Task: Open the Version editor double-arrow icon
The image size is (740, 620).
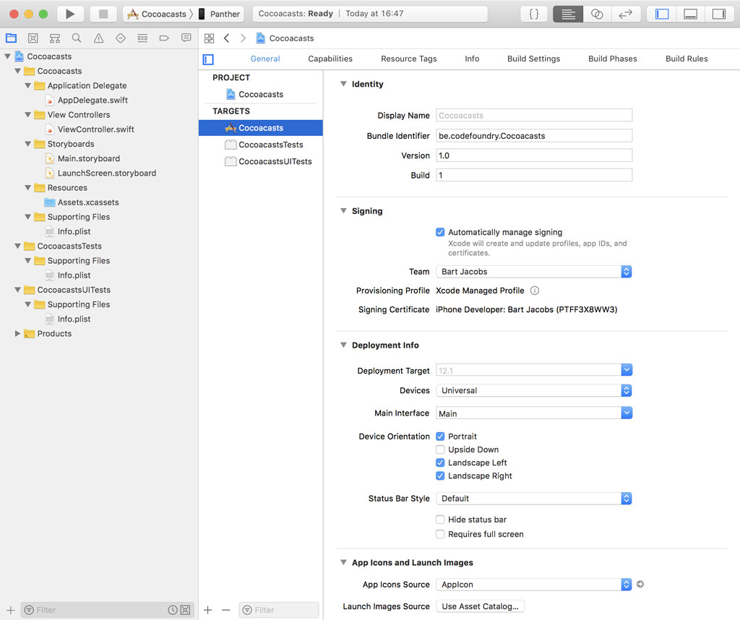Action: (626, 13)
